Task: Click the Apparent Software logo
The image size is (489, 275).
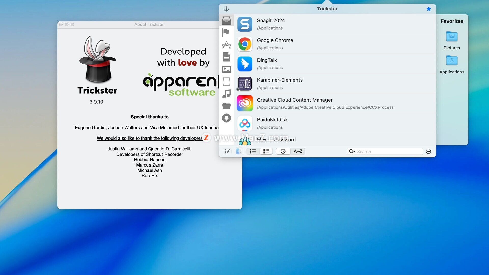Action: pyautogui.click(x=181, y=85)
